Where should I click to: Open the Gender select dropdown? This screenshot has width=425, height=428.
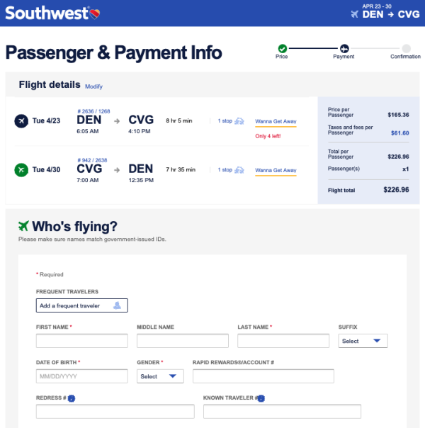click(160, 376)
